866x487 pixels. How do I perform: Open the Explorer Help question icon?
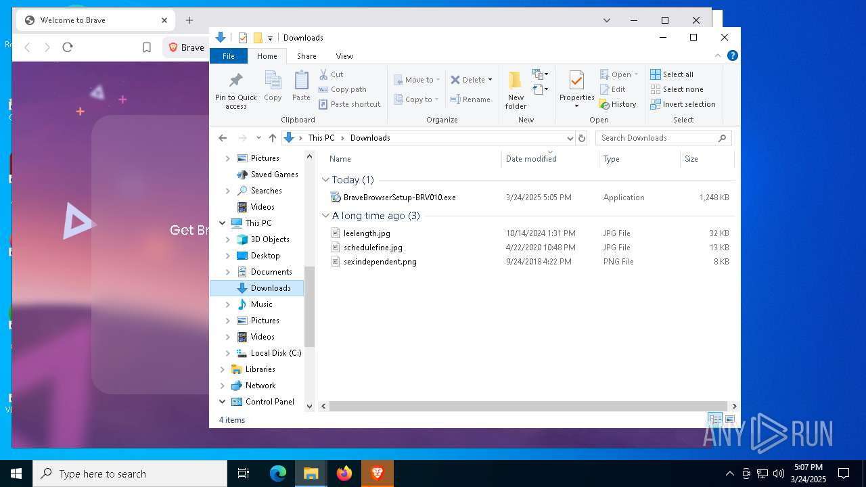click(x=733, y=55)
